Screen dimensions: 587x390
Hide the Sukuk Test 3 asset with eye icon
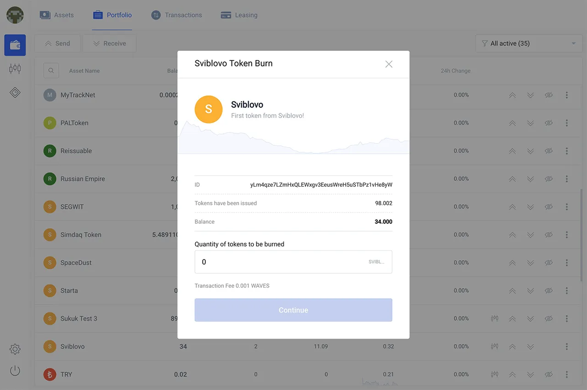(548, 318)
